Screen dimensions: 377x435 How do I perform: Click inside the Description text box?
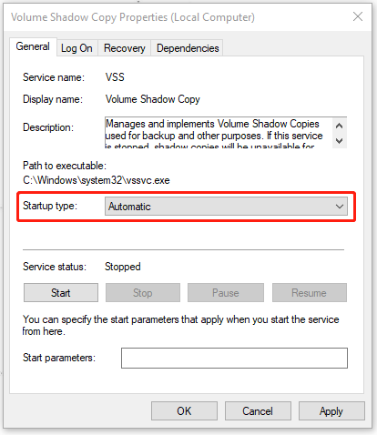tap(219, 133)
